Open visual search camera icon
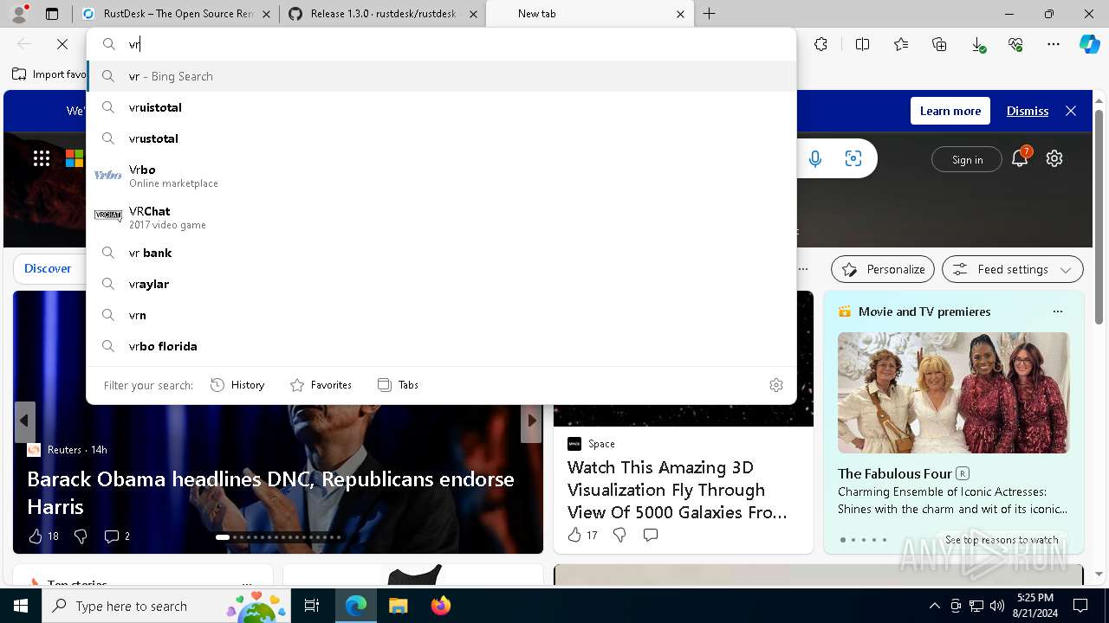The height and width of the screenshot is (623, 1109). [853, 158]
